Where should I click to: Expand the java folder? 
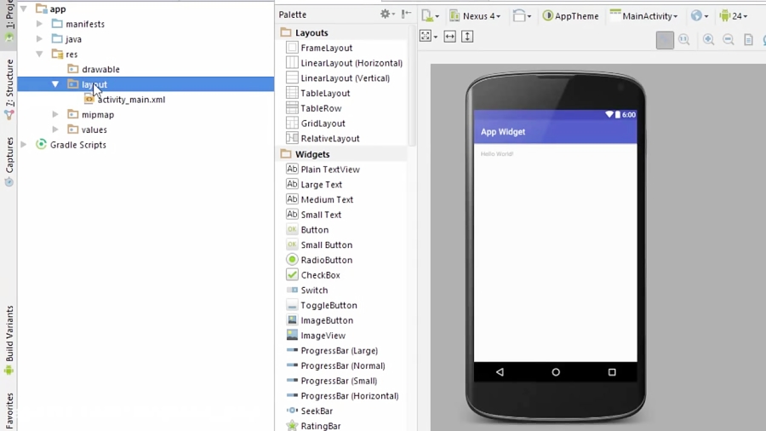39,38
